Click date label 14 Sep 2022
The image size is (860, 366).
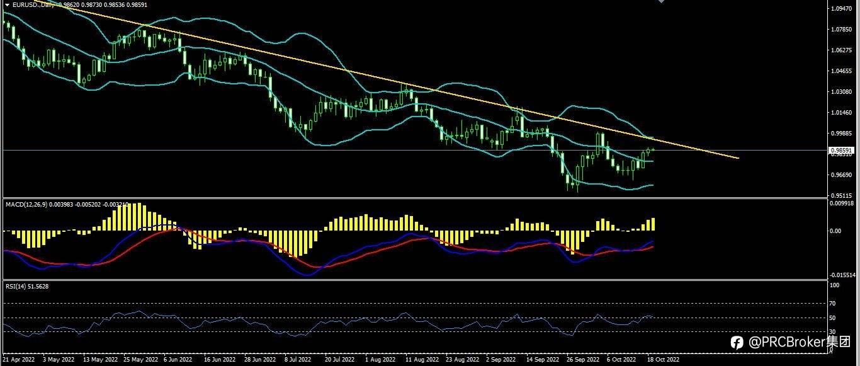tap(543, 360)
